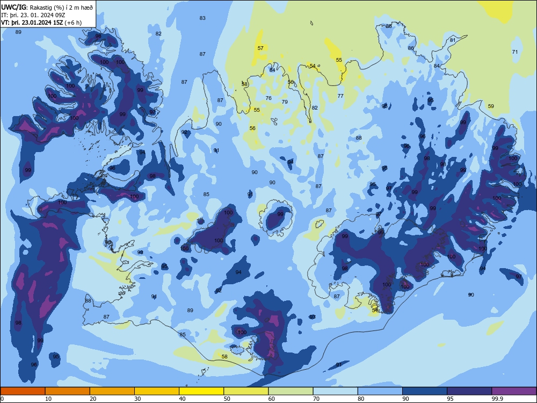Viewport: 537px width, 403px height.
Task: Click the humidity value '77' in north Iceland
Action: (x=340, y=96)
